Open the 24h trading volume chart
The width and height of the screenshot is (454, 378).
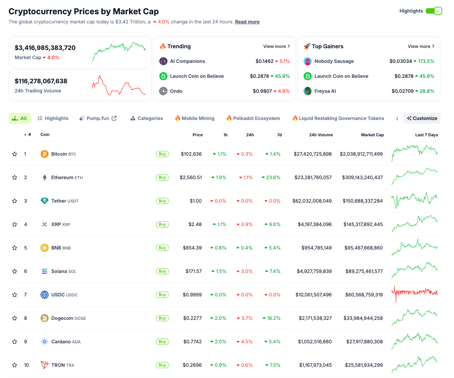point(119,85)
